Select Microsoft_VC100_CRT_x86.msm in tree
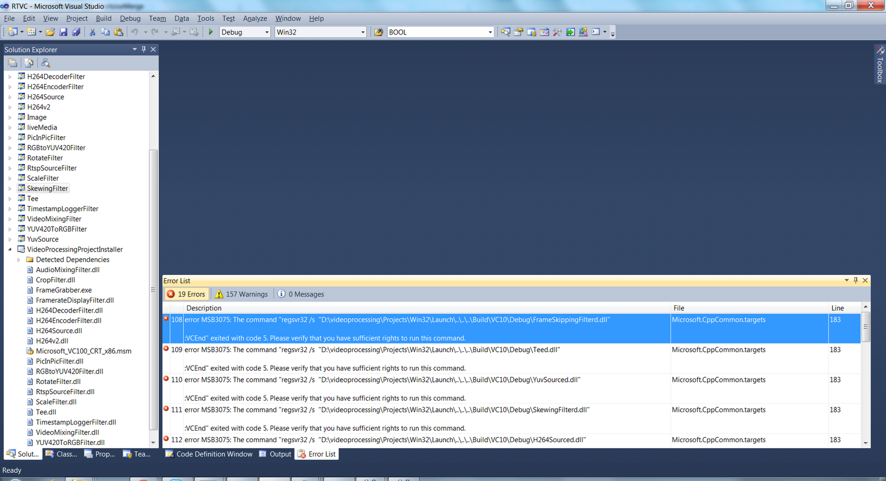 point(79,351)
